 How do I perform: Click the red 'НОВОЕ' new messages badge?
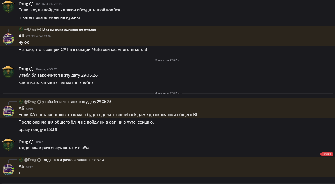[327, 154]
